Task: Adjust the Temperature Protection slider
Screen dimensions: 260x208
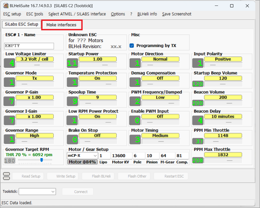Action: pyautogui.click(x=98, y=84)
